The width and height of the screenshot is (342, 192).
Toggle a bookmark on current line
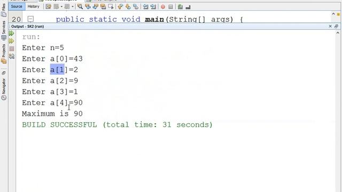pos(136,7)
